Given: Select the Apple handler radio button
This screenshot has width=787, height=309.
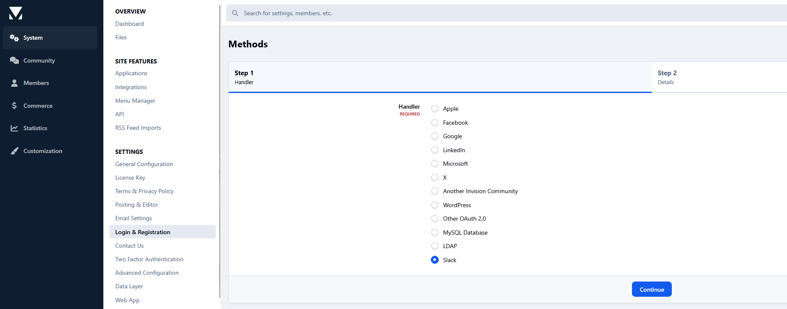Looking at the screenshot, I should (435, 109).
